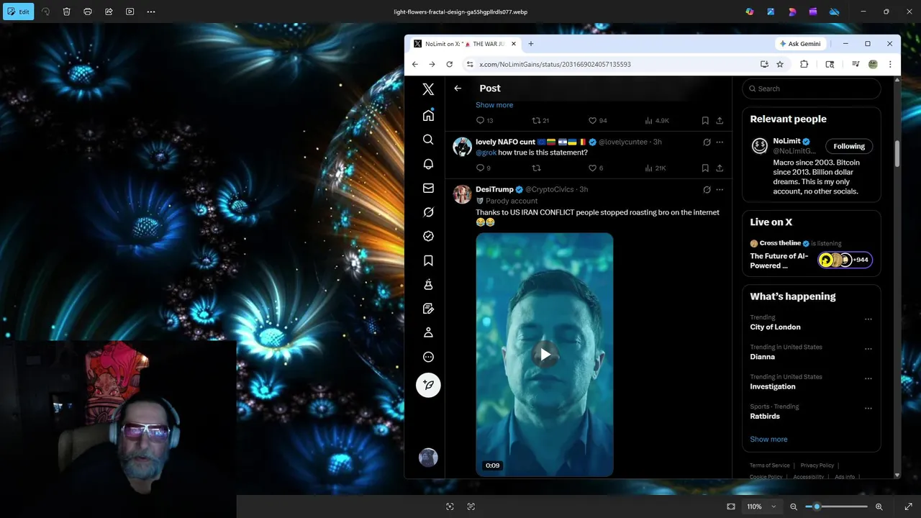Open X Profile person icon in sidebar
The image size is (921, 518).
coord(428,332)
